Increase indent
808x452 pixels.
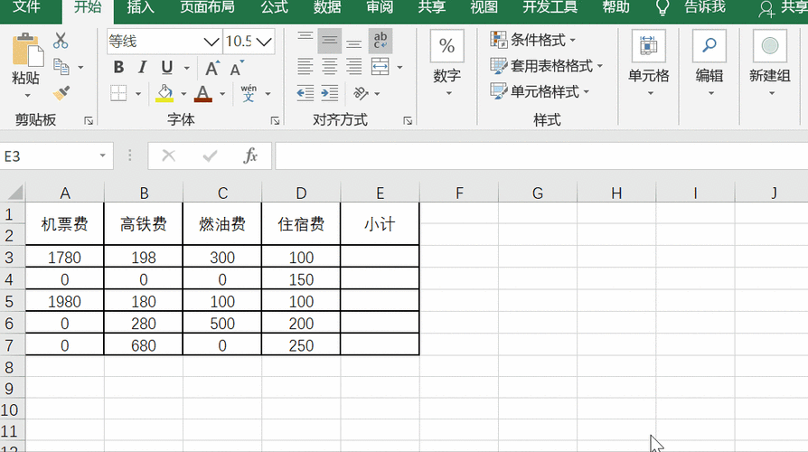(329, 93)
